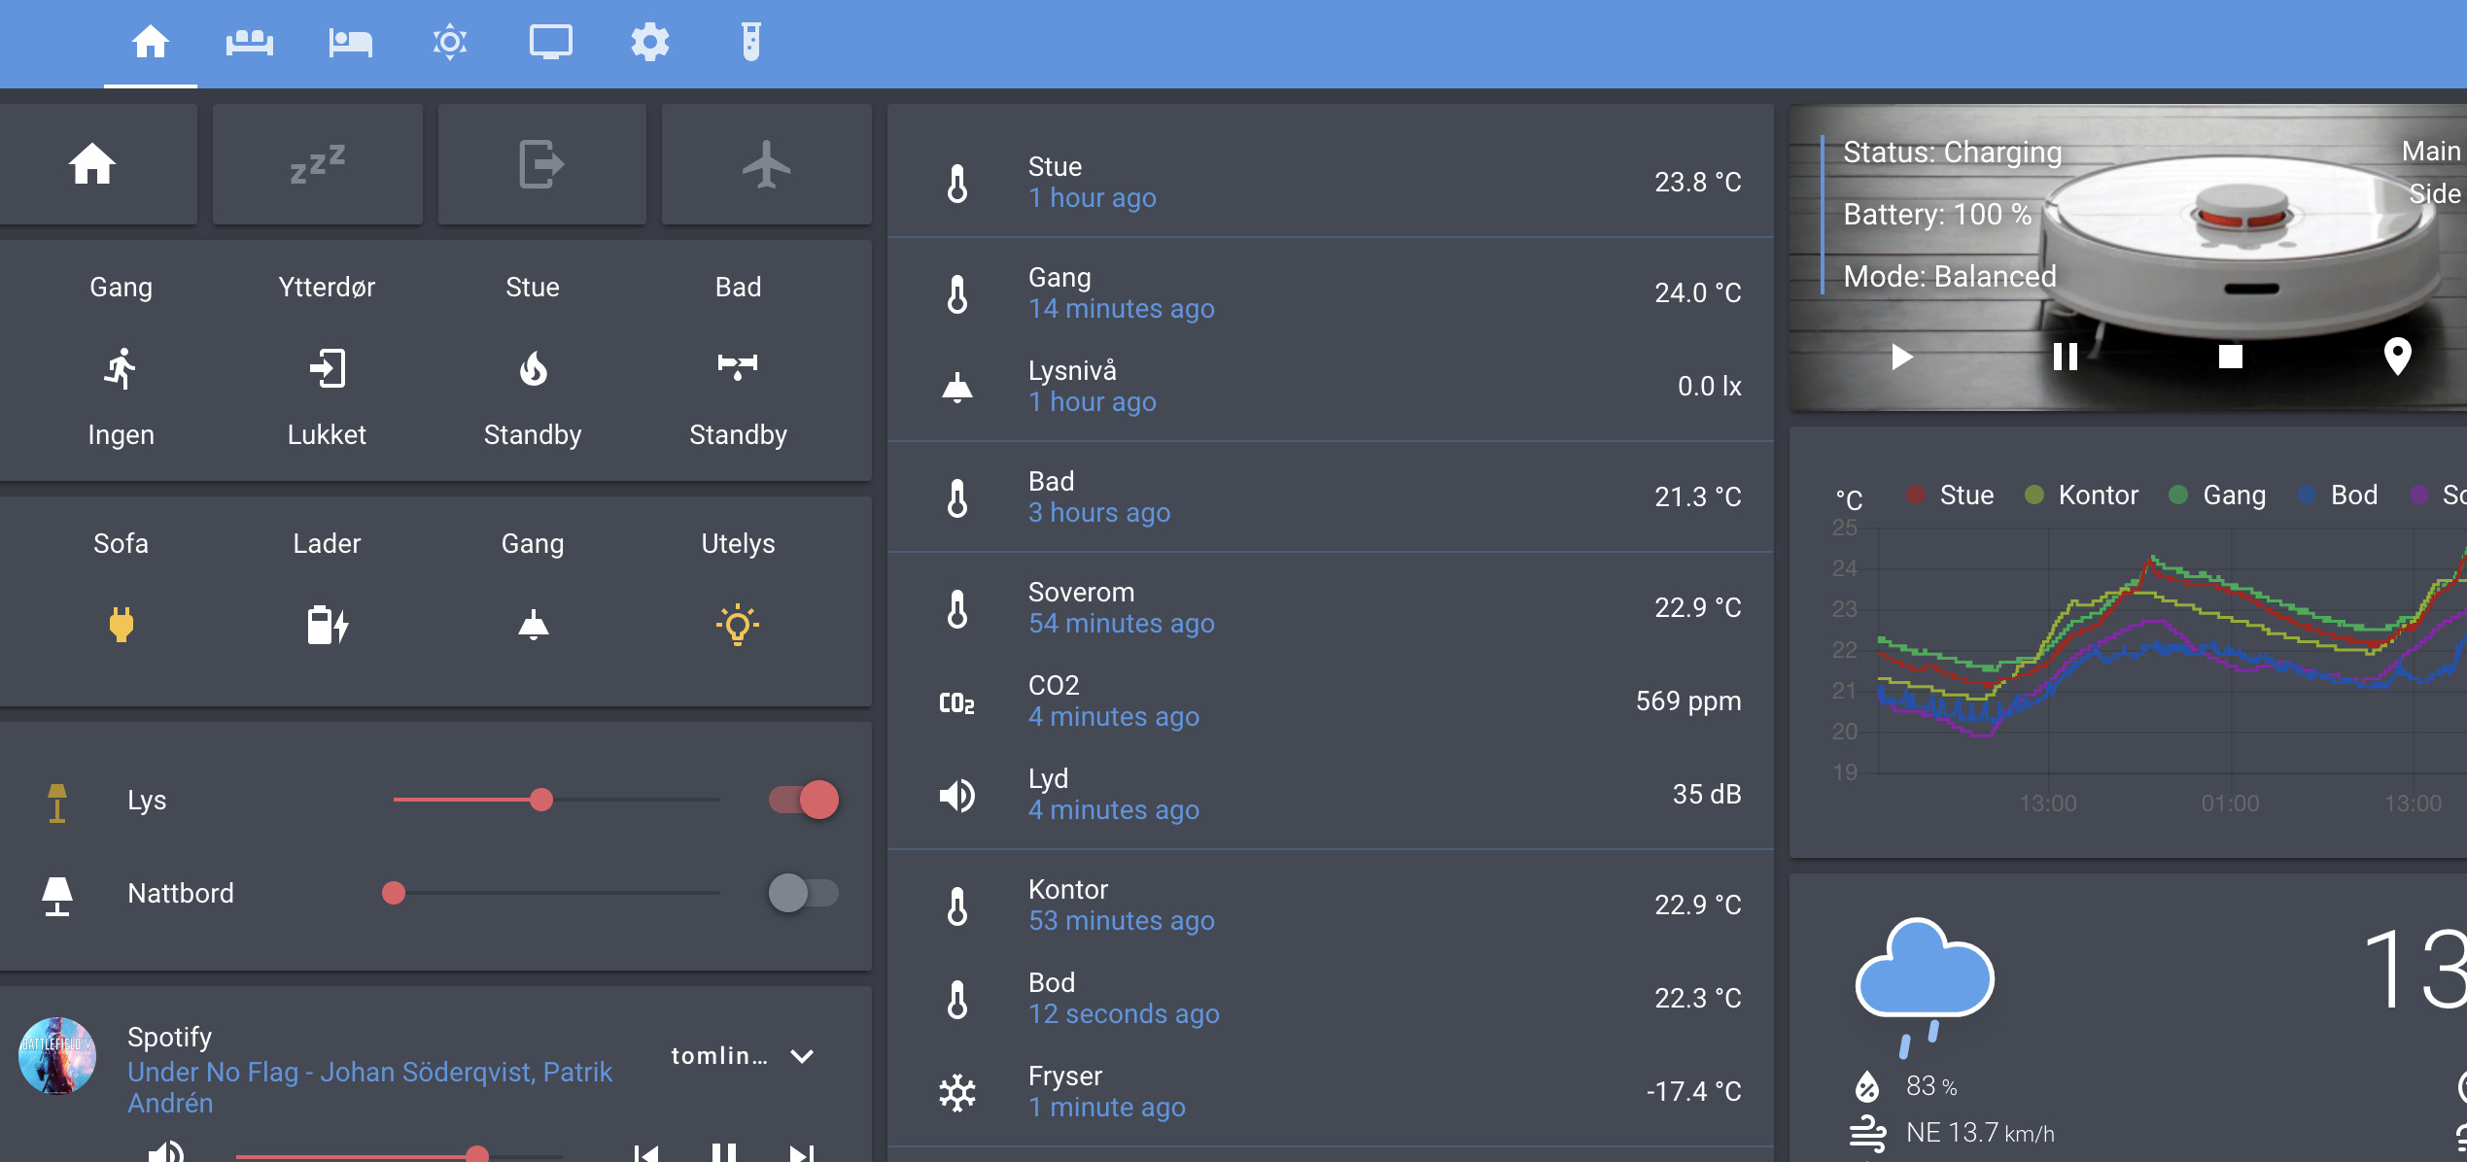Image resolution: width=2467 pixels, height=1162 pixels.
Task: Select the Stue room tab
Action: point(532,287)
